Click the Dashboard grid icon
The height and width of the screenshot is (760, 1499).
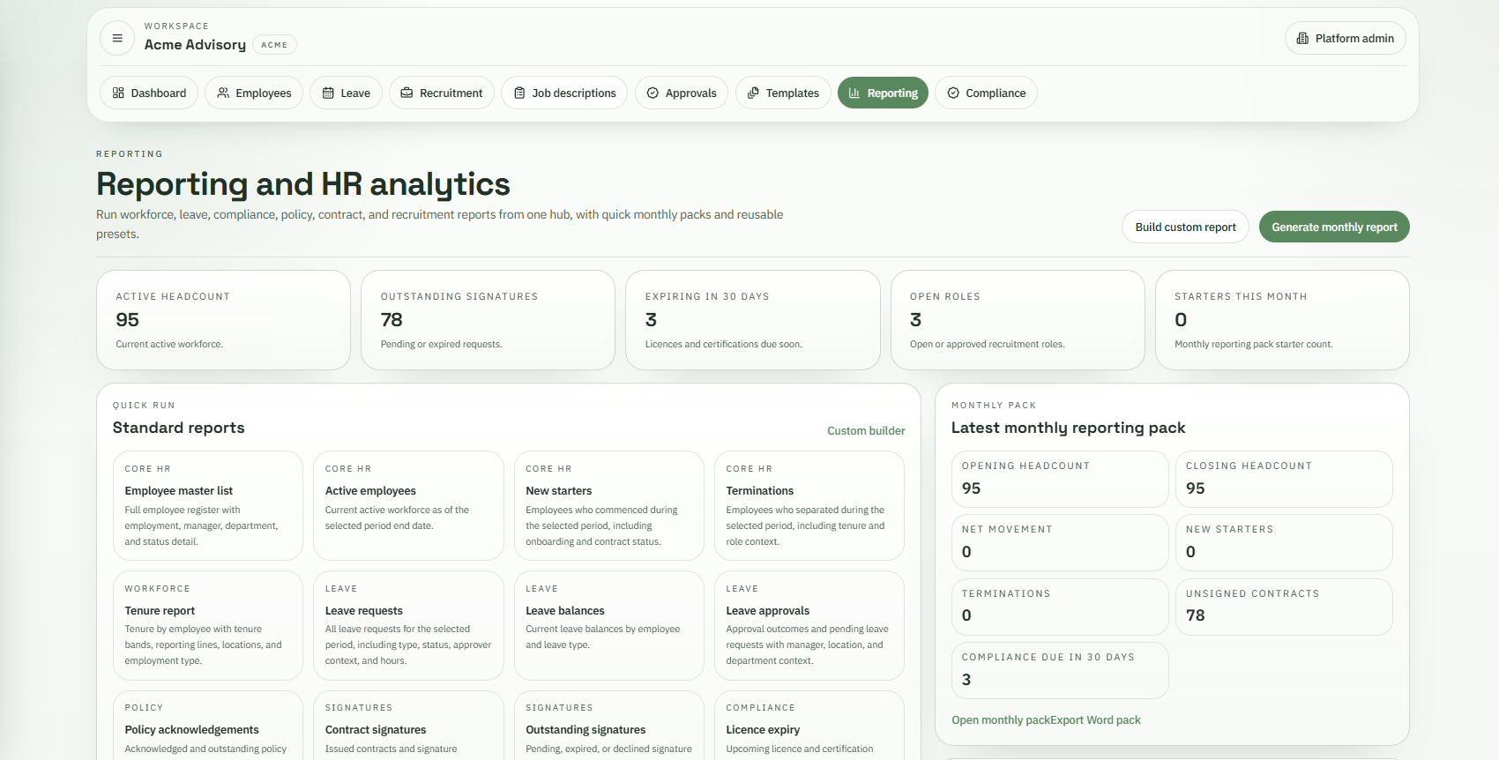118,93
